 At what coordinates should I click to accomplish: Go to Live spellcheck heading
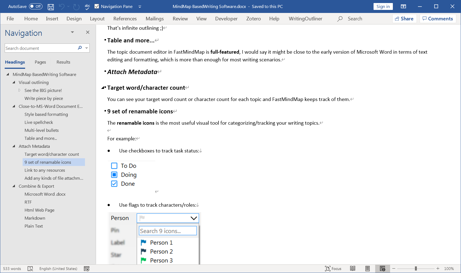[39, 122]
